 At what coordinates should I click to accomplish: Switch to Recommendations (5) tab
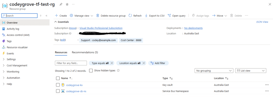pyautogui.click(x=85, y=52)
